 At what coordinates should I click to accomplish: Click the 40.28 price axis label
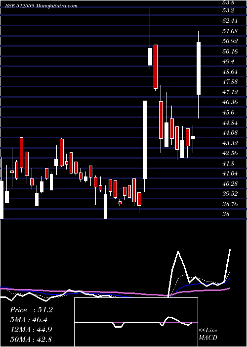pyautogui.click(x=230, y=184)
